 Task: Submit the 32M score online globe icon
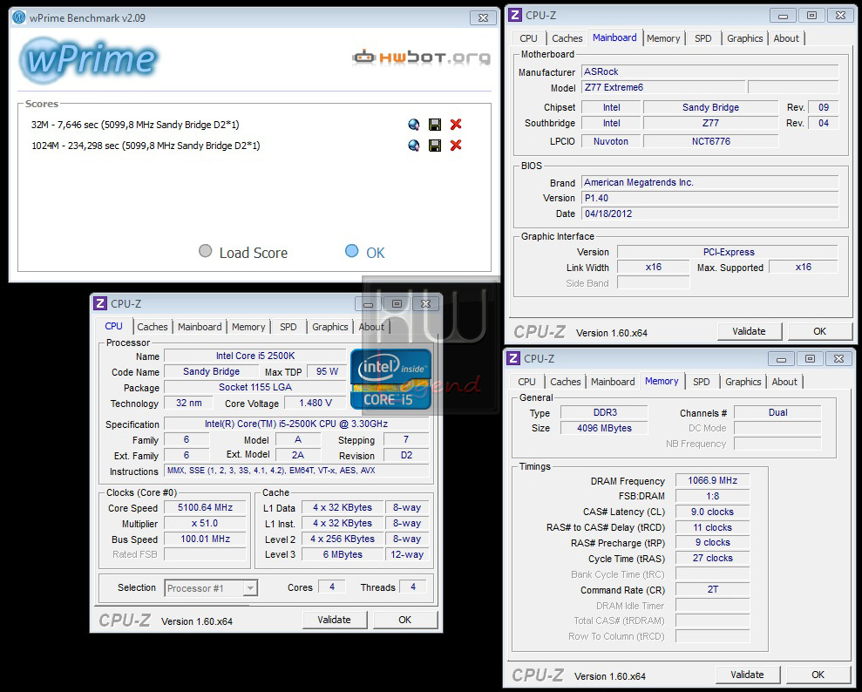coord(414,125)
